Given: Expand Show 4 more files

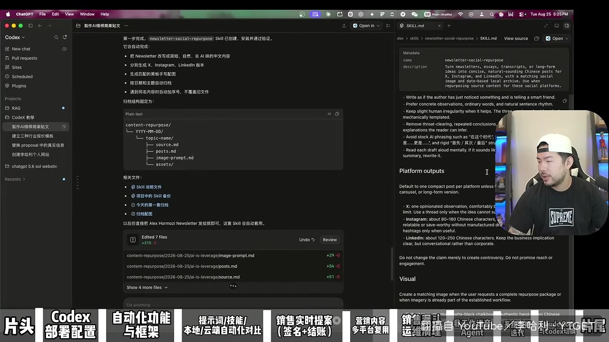Looking at the screenshot, I should [147, 287].
